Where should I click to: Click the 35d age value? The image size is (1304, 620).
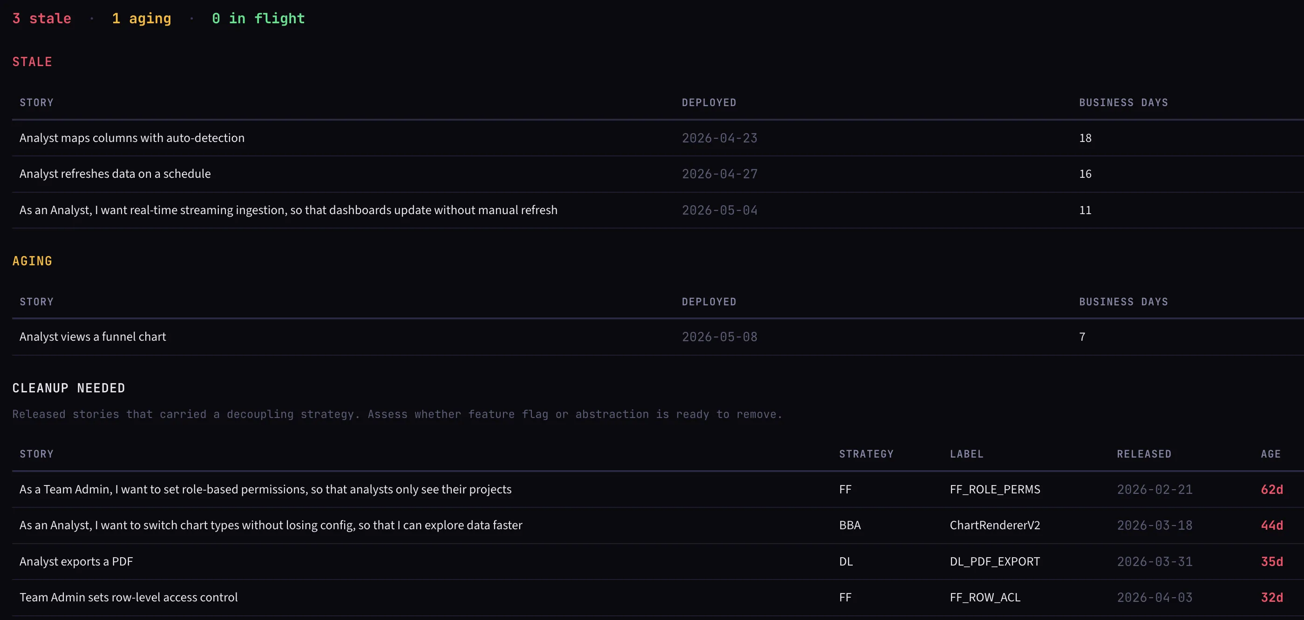(1271, 562)
